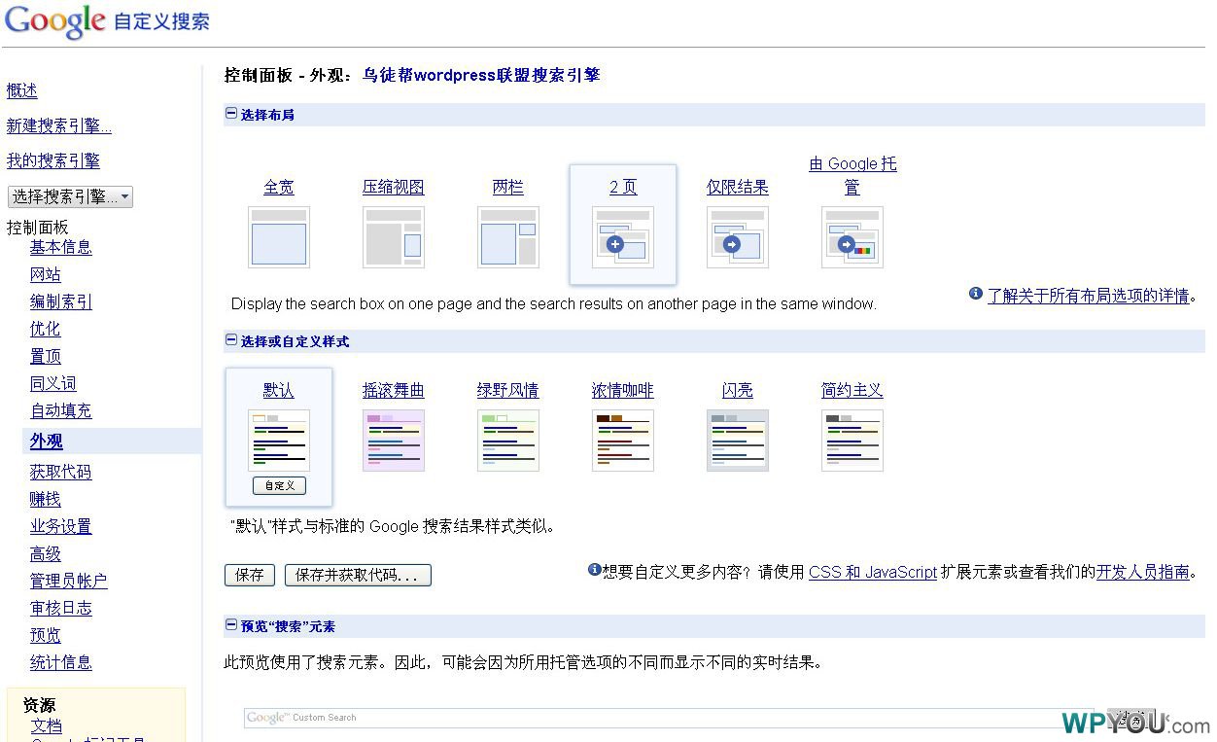Collapse the 选择或自定义样式 section

231,340
